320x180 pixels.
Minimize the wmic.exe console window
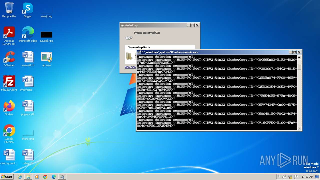pos(290,52)
